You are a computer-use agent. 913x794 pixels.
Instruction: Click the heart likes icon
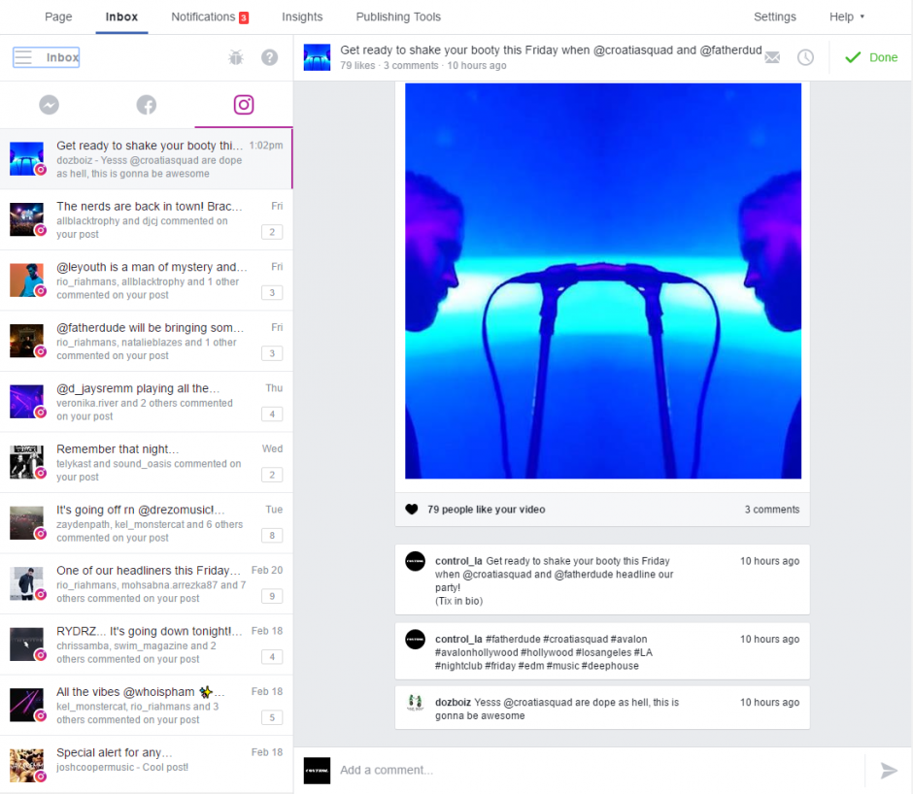click(x=412, y=510)
